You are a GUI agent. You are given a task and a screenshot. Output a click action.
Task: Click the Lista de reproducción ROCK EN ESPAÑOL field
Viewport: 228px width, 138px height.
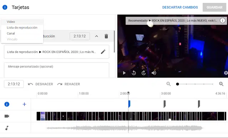pyautogui.click(x=57, y=52)
